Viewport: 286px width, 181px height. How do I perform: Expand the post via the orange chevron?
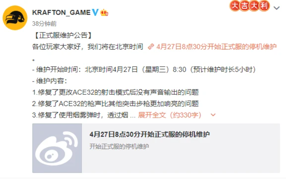coord(213,115)
